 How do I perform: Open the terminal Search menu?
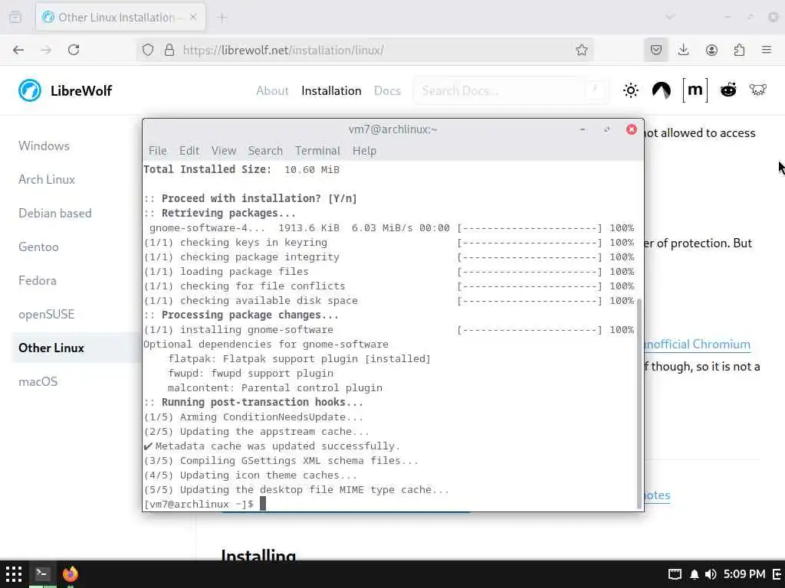point(265,151)
